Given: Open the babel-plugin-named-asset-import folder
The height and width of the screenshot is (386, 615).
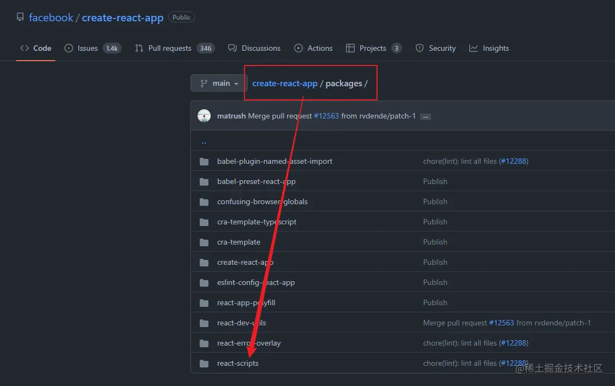Looking at the screenshot, I should pyautogui.click(x=274, y=161).
